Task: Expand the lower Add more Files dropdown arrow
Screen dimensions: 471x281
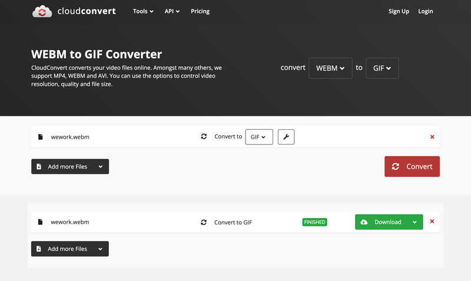Action: 100,249
